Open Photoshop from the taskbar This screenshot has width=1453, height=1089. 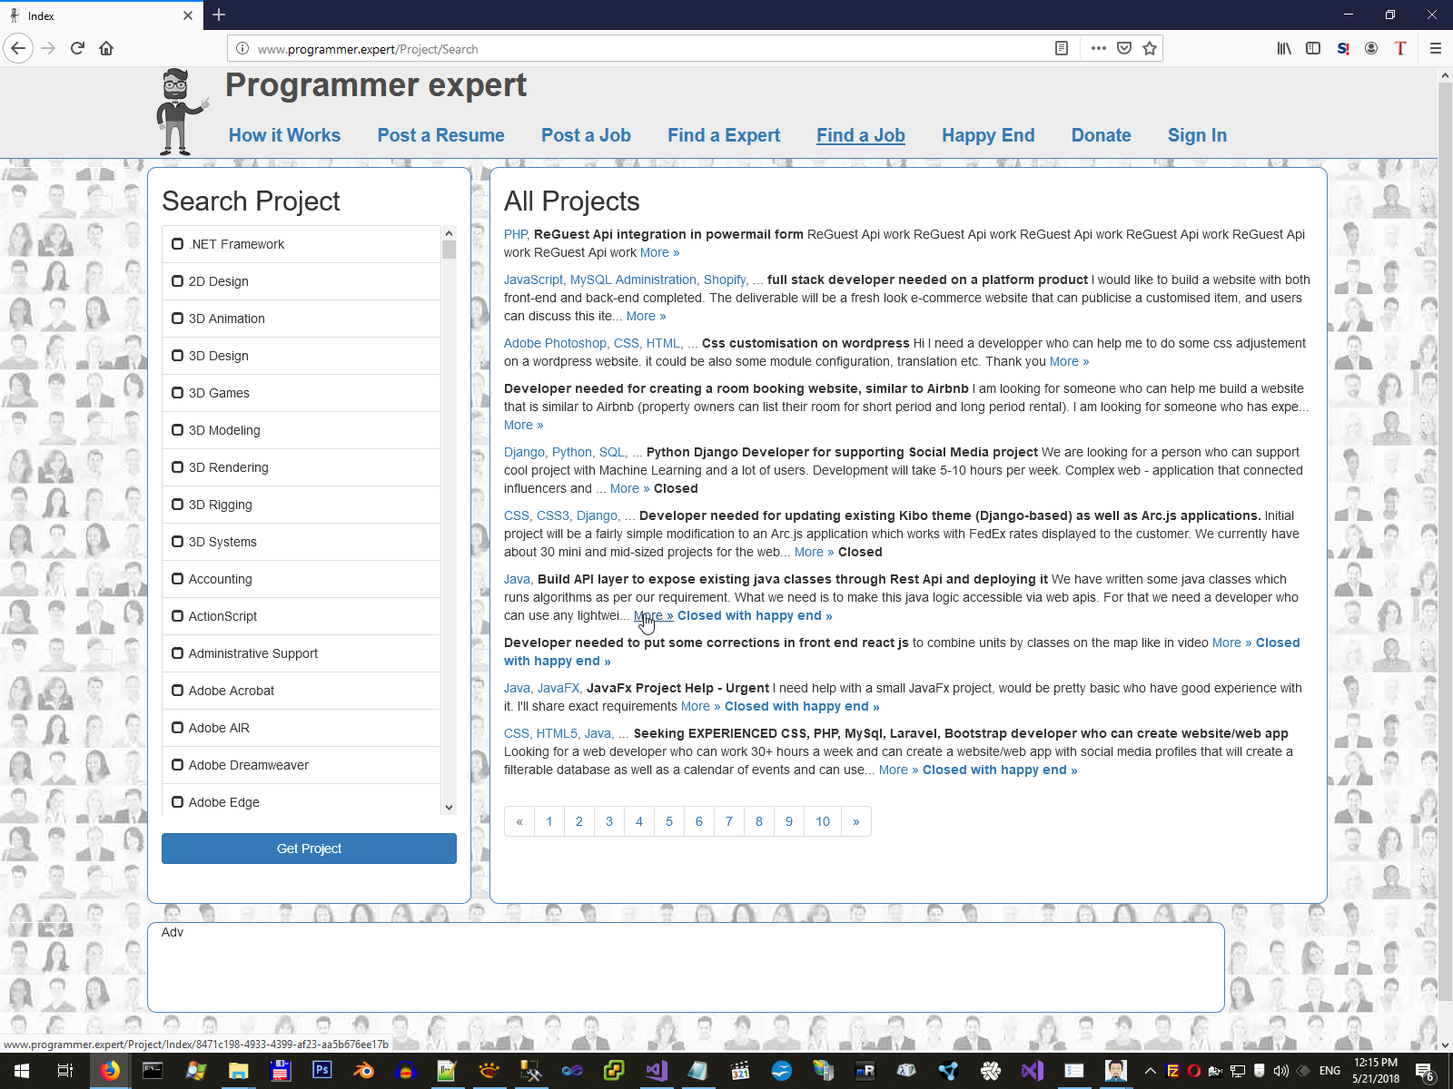click(x=321, y=1071)
